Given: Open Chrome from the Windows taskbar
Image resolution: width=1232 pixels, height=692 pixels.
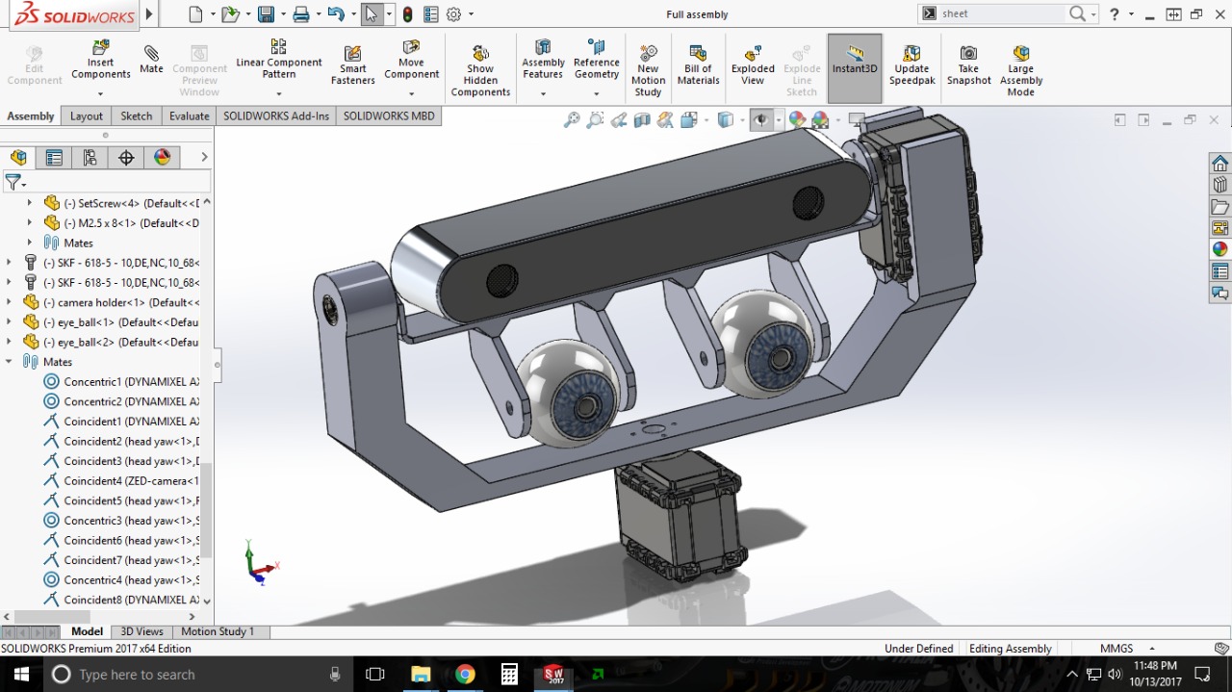Looking at the screenshot, I should [465, 674].
